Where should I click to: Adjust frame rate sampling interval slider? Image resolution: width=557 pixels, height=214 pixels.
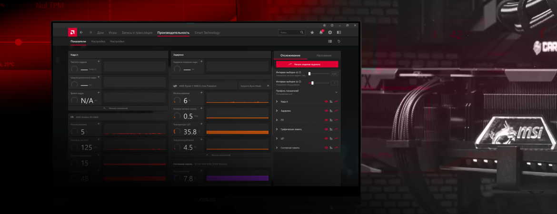point(318,73)
